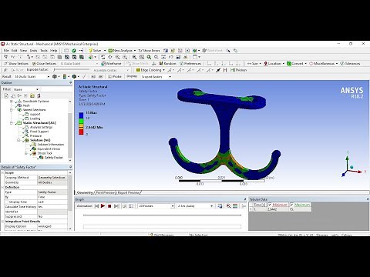
Task: Click the contour legend bands icon
Action: click(x=65, y=76)
